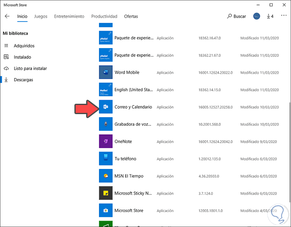Viewport: 291px width, 227px height.
Task: Open the Tu teléfono app icon
Action: [x=106, y=159]
